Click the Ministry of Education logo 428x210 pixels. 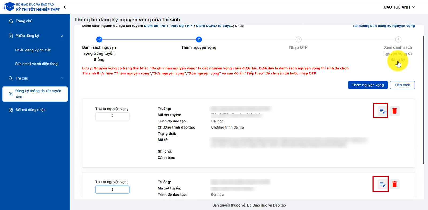(x=10, y=7)
